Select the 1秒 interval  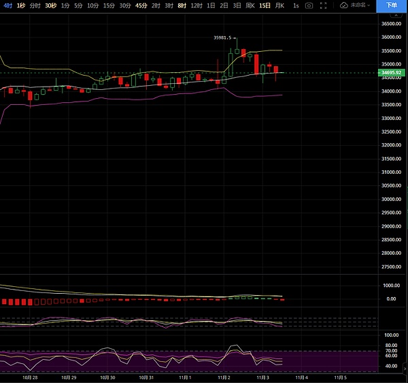point(21,5)
